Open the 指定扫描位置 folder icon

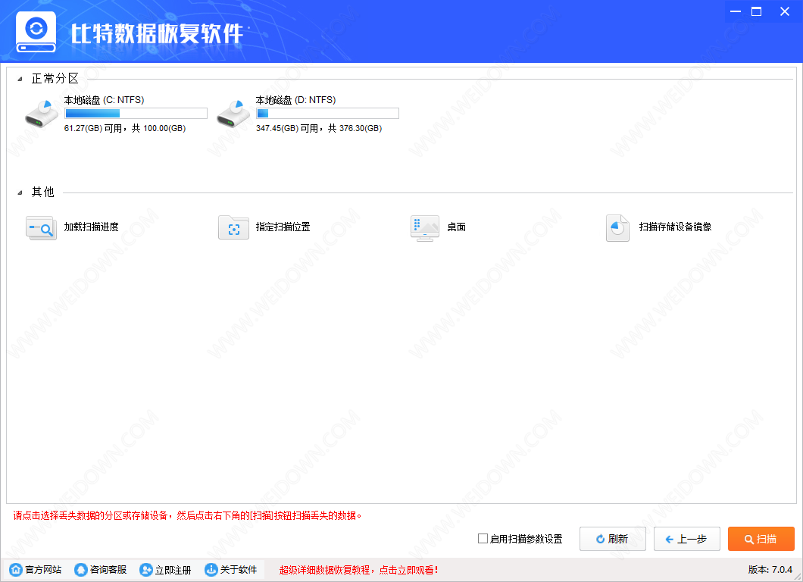coord(233,227)
